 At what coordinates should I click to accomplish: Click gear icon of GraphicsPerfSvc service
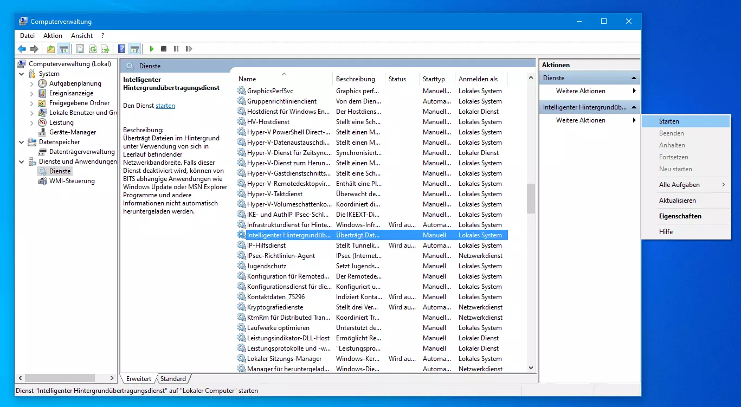coord(241,91)
